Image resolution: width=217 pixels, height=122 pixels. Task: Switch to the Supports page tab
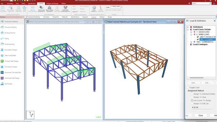(x=85, y=17)
